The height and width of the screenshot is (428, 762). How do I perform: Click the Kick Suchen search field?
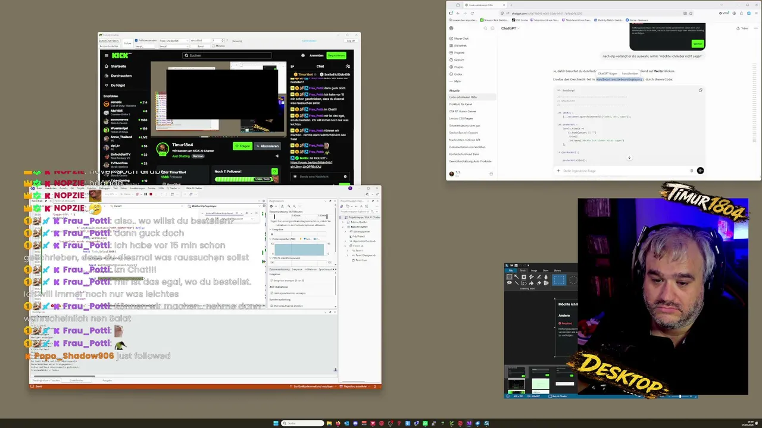point(227,55)
